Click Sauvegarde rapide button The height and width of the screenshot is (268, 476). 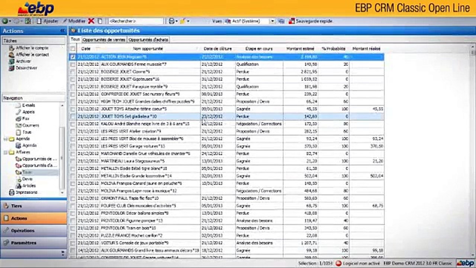(311, 21)
